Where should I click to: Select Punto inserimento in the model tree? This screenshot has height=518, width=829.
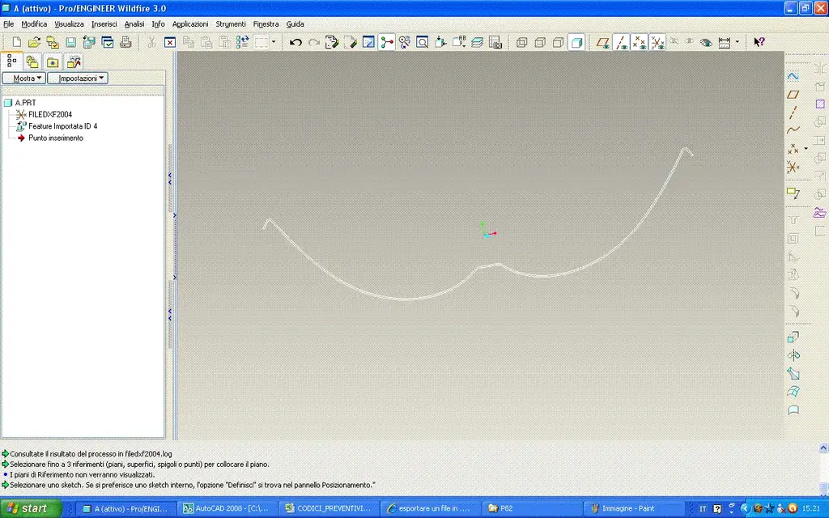click(x=49, y=138)
